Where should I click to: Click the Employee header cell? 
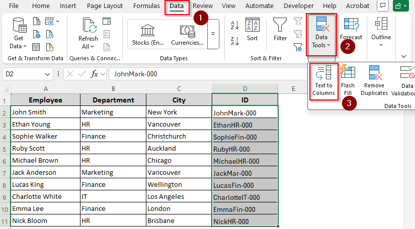click(x=45, y=100)
